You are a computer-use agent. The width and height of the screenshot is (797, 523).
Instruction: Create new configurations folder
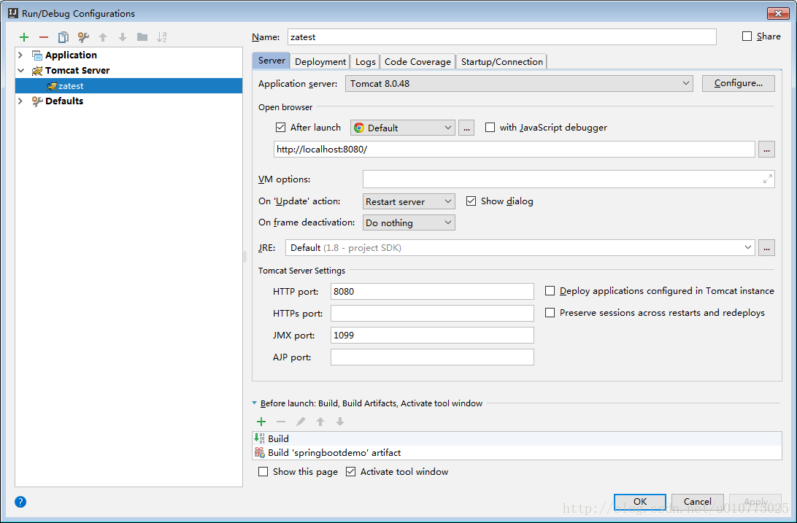tap(142, 37)
